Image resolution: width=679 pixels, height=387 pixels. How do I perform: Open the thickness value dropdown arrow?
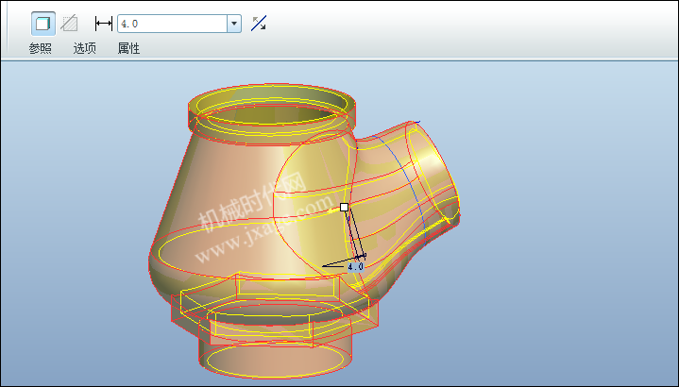pyautogui.click(x=234, y=24)
